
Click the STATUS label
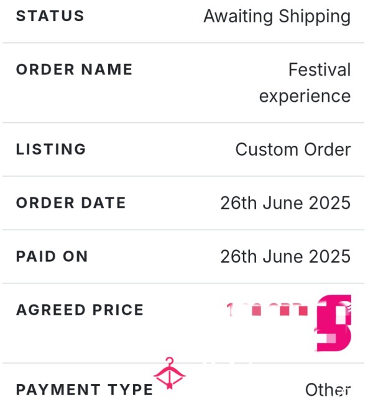point(50,16)
